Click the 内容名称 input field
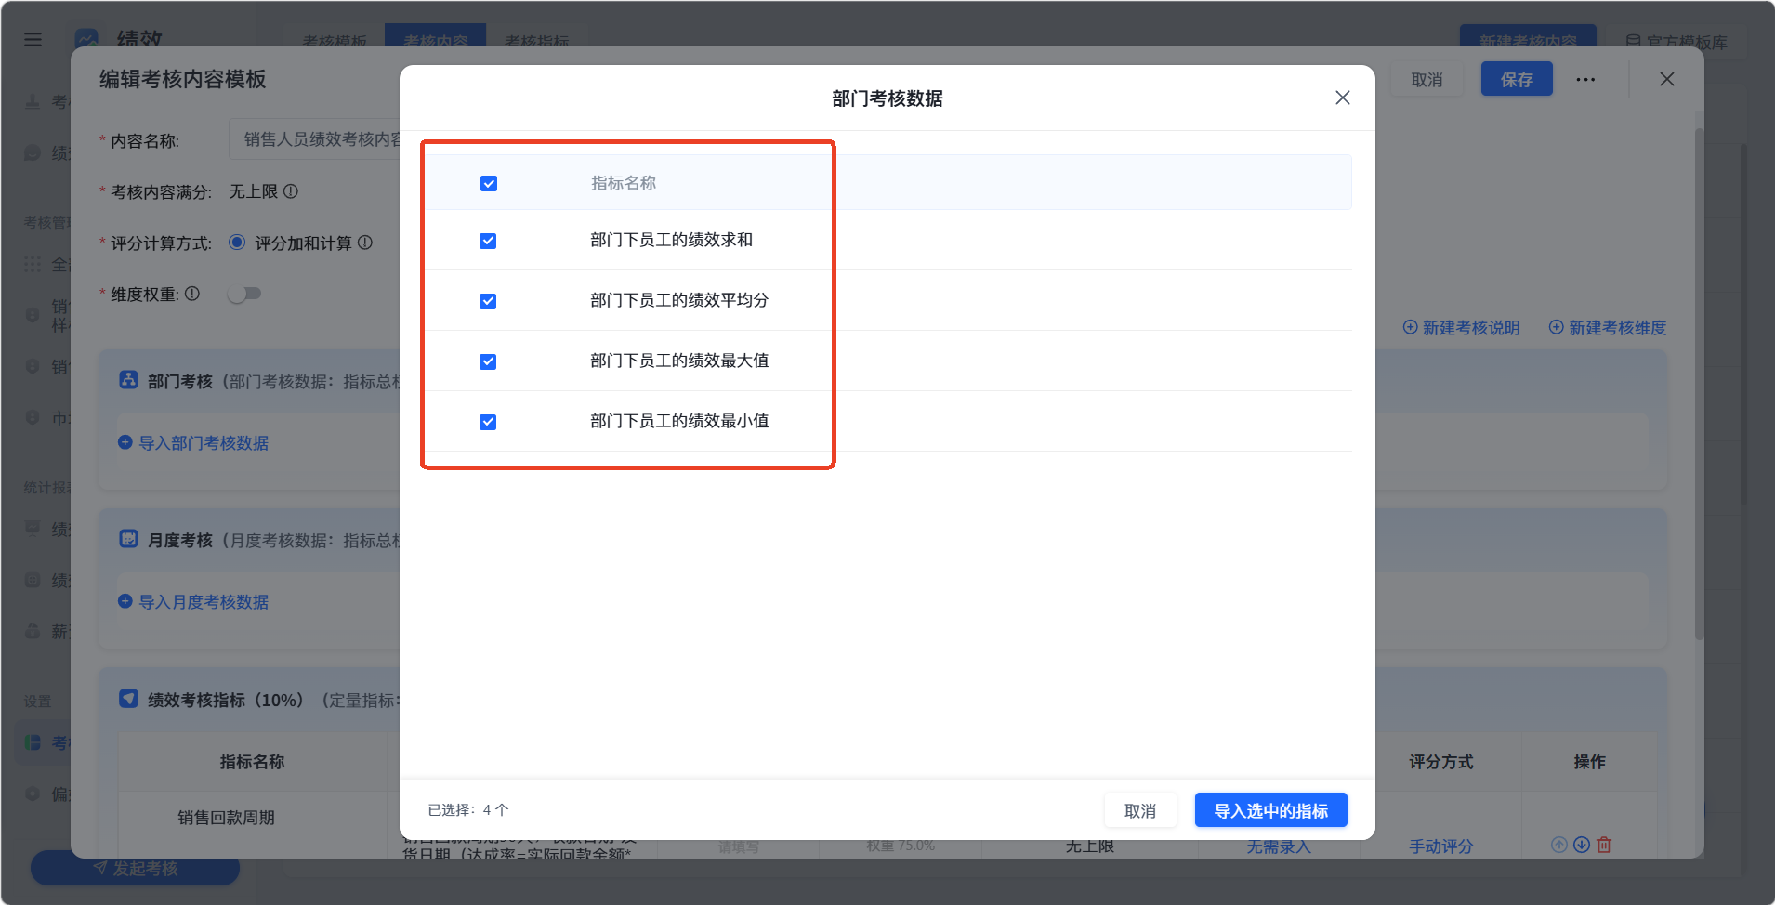 click(316, 139)
